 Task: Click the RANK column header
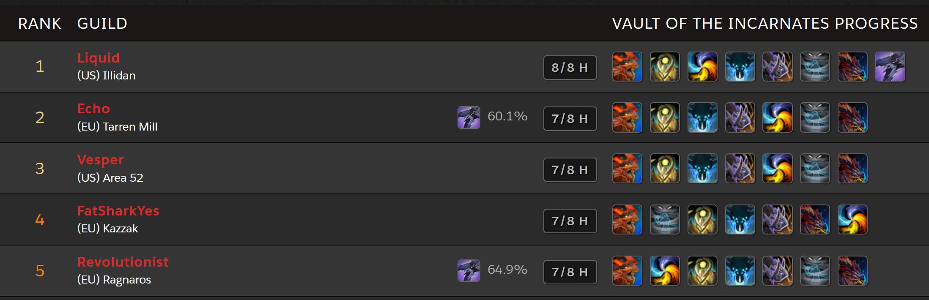pyautogui.click(x=40, y=23)
